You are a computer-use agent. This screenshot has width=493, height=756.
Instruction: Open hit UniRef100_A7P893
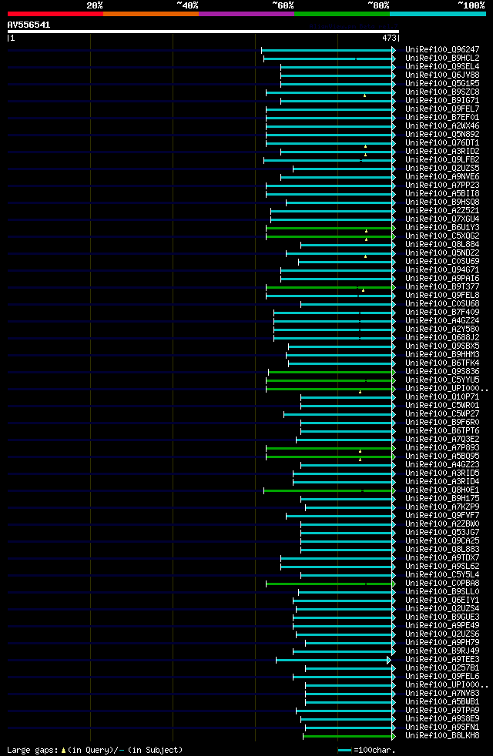tap(442, 448)
